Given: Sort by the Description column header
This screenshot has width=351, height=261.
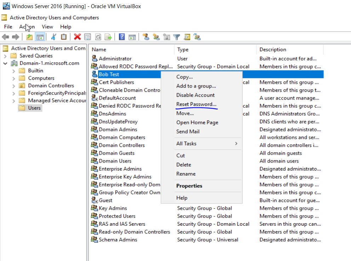Looking at the screenshot, I should (x=290, y=49).
